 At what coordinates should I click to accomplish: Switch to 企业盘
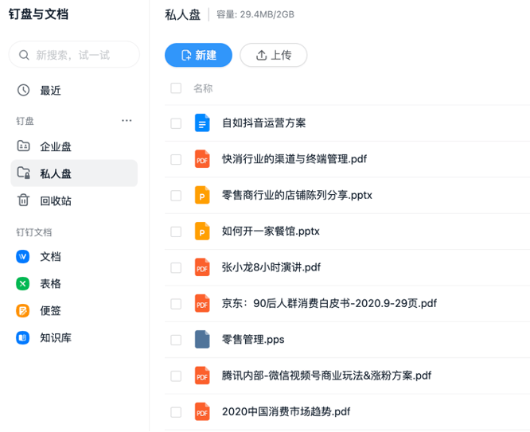click(56, 146)
